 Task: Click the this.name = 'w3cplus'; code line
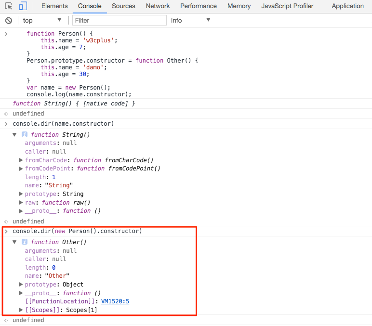point(79,40)
